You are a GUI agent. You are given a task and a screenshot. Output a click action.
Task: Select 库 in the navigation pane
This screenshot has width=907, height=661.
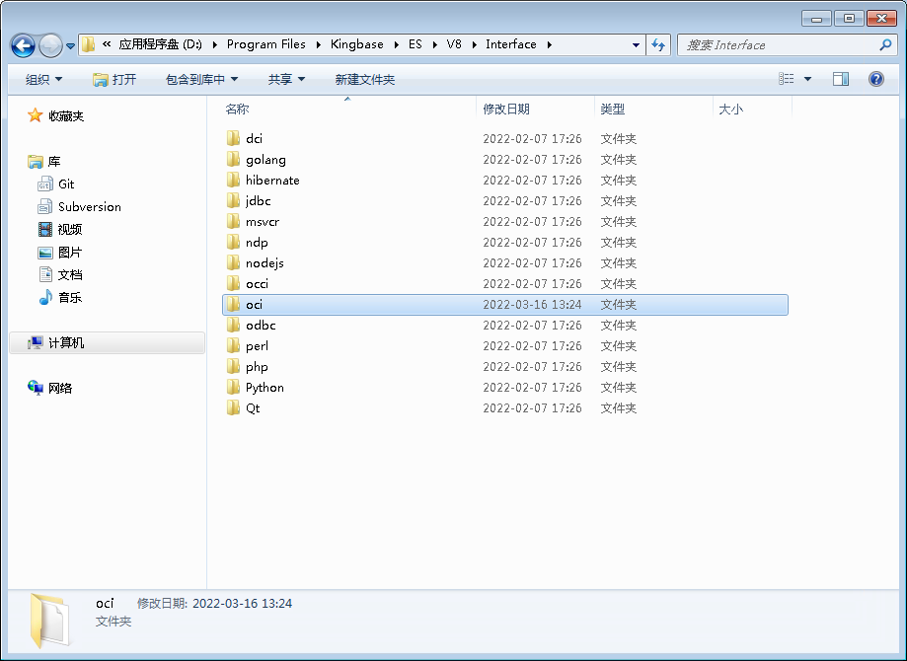pyautogui.click(x=44, y=162)
